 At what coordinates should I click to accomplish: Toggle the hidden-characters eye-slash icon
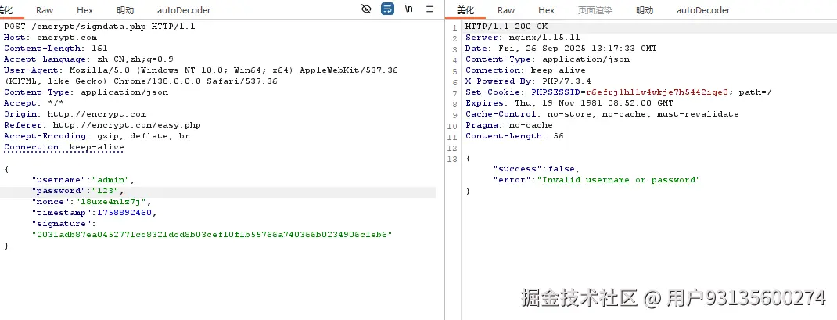[x=366, y=9]
